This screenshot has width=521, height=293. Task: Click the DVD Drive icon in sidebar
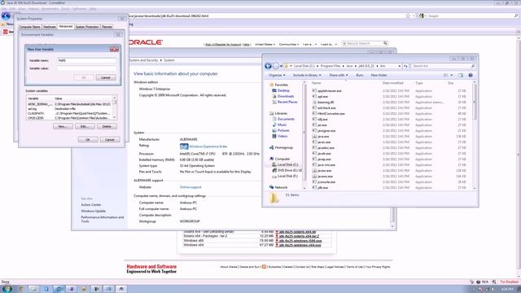274,170
